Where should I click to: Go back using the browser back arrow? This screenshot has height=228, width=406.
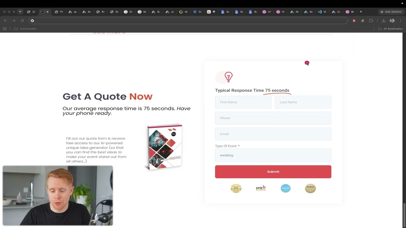pyautogui.click(x=5, y=21)
